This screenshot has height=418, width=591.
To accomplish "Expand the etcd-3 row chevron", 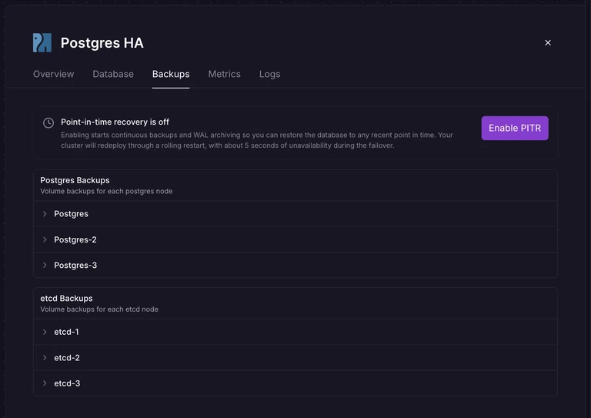I will pos(45,383).
